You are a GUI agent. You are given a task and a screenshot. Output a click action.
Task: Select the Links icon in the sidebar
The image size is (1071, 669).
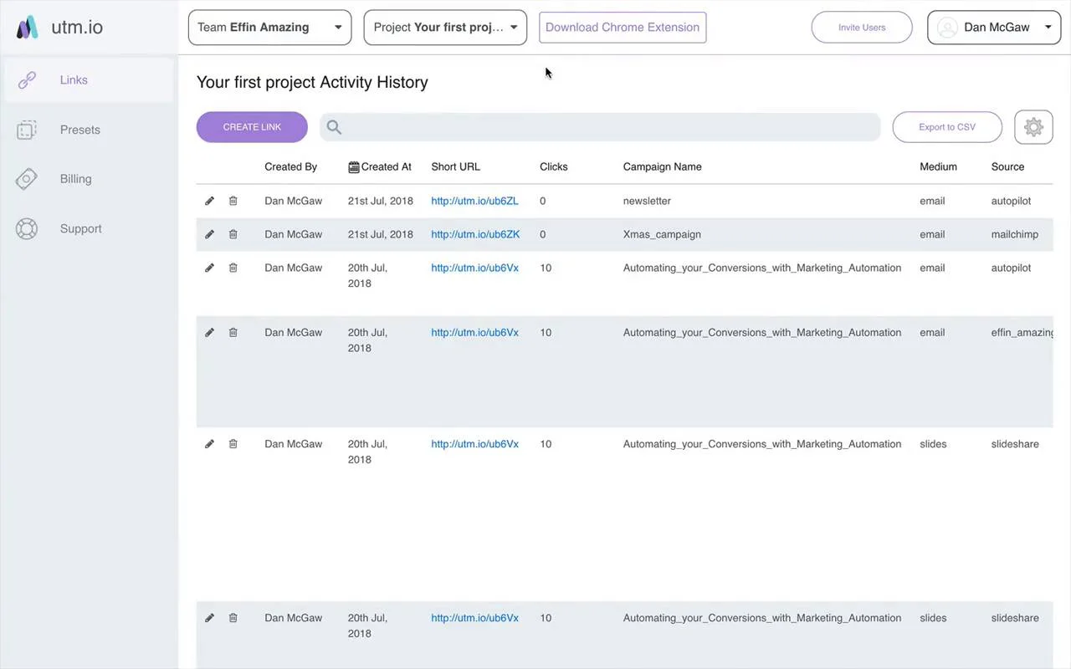27,79
